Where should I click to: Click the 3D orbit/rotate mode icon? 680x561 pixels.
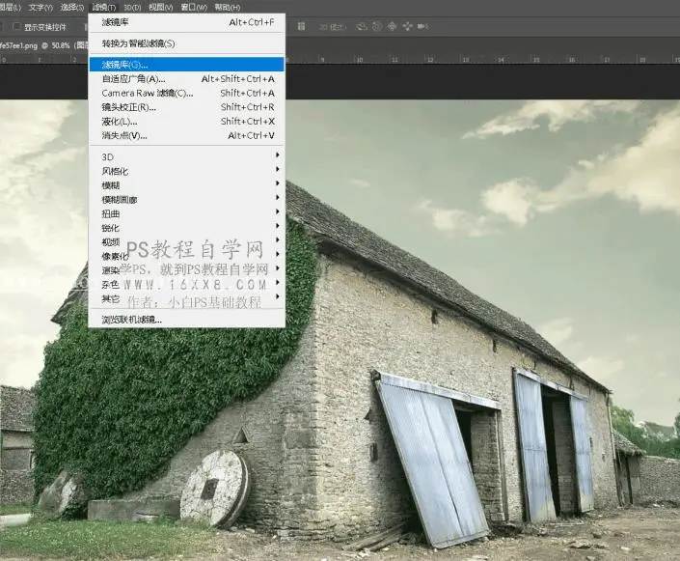tap(362, 26)
